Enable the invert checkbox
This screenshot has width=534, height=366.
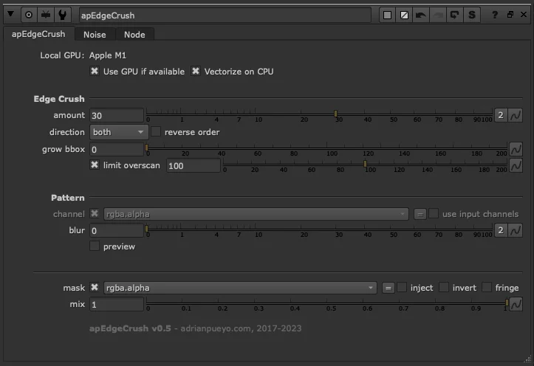[444, 288]
